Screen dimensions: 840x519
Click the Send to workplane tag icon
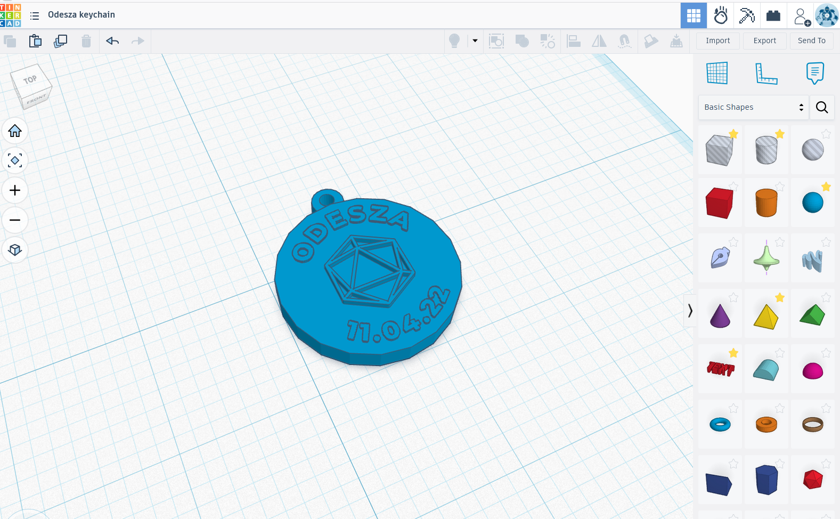(x=651, y=41)
